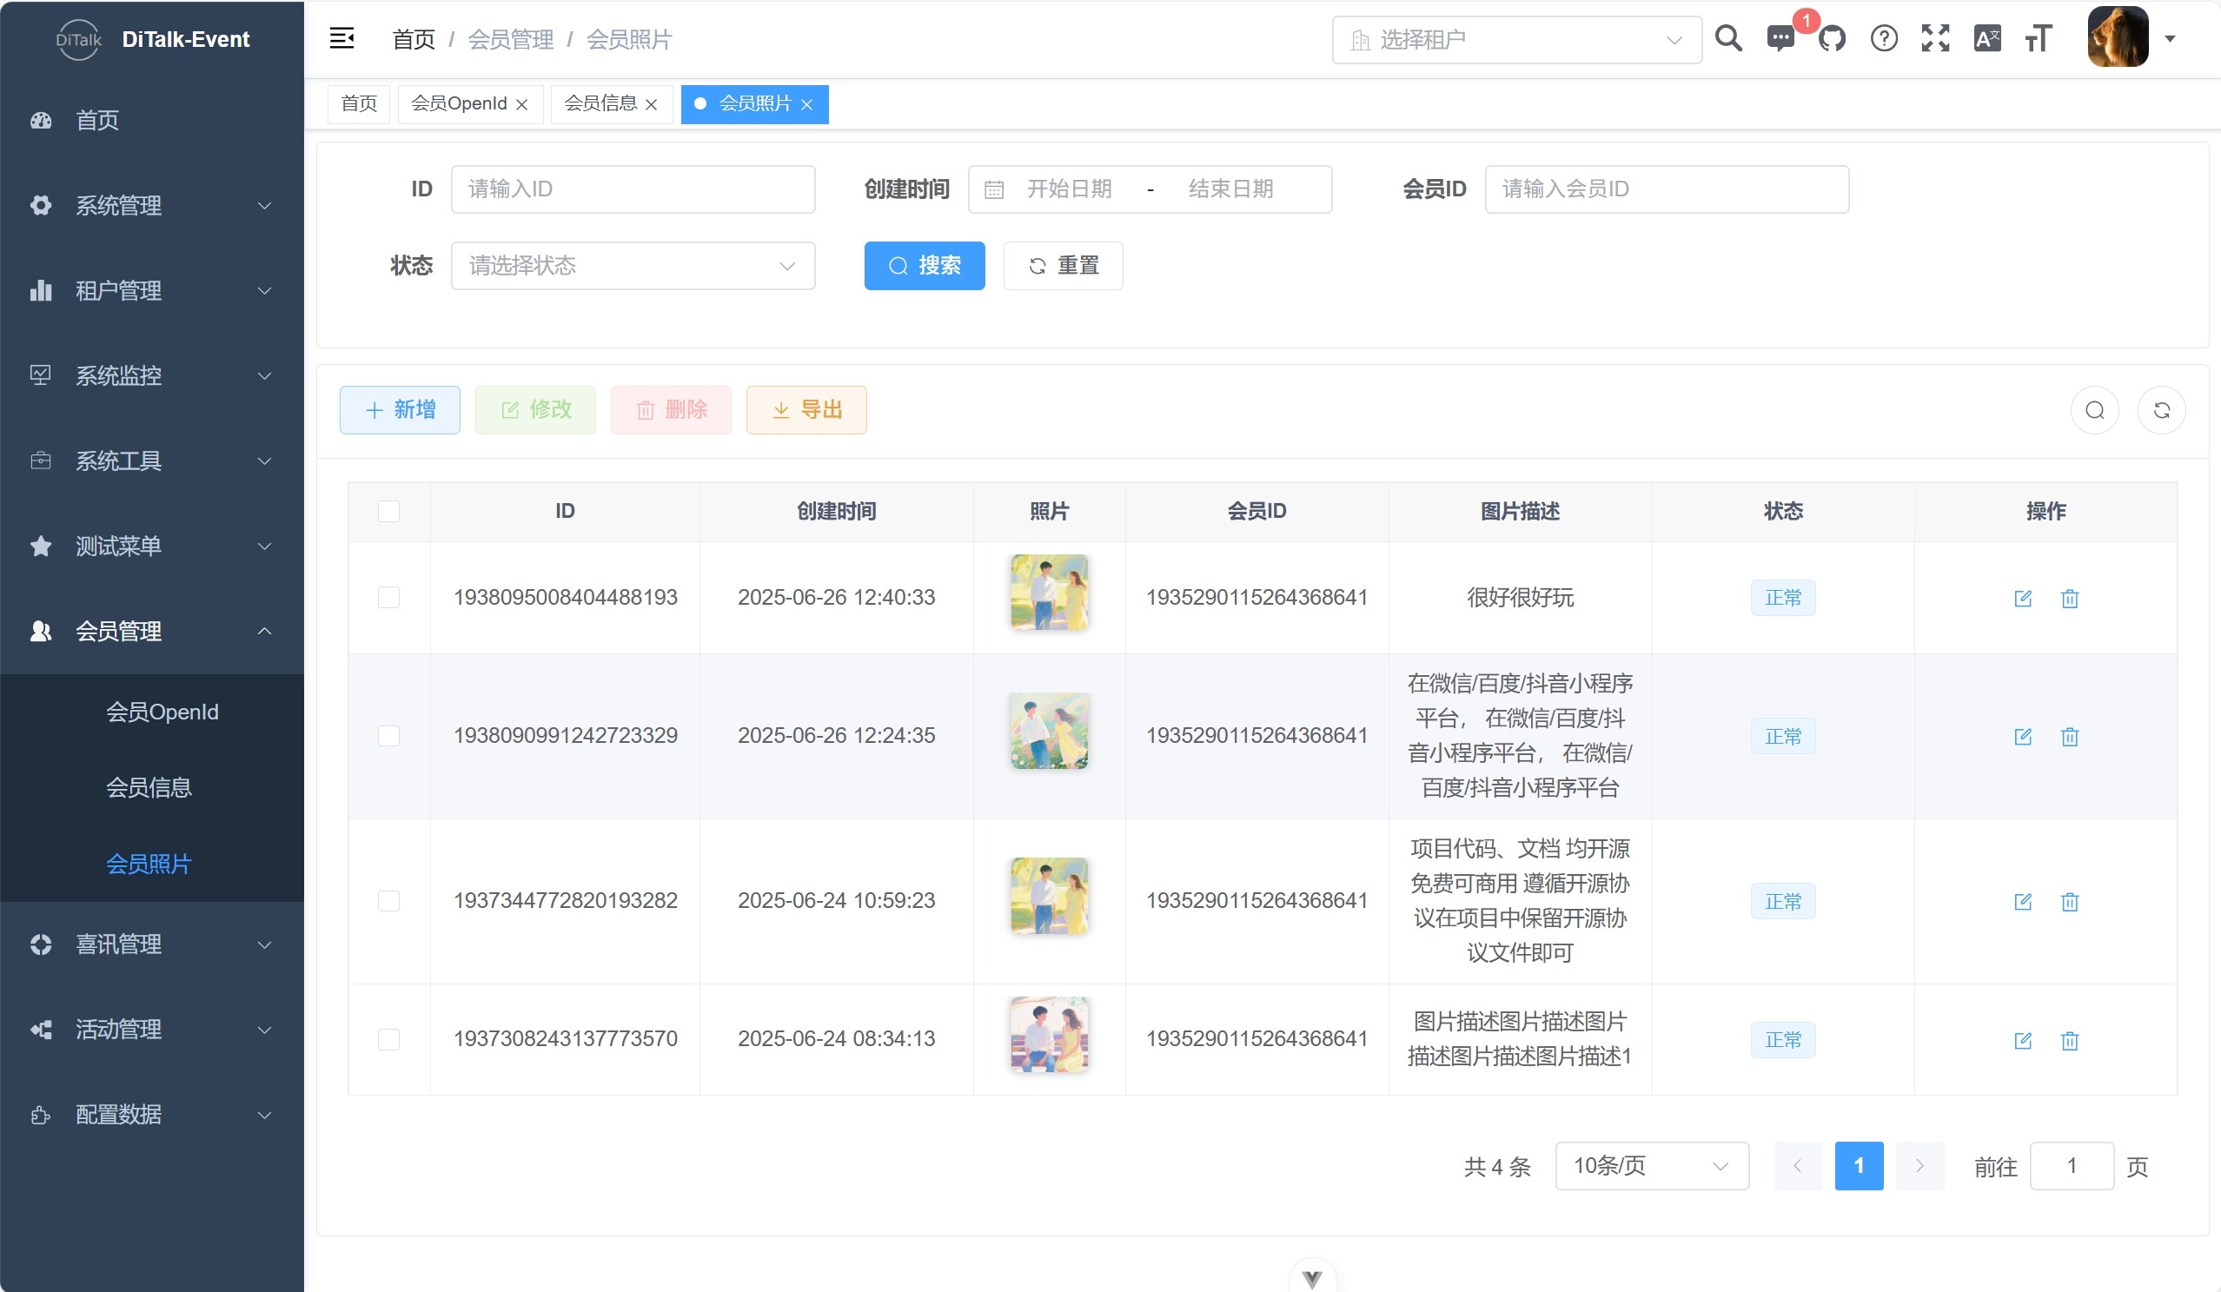Open the 请选择状态 status dropdown
2221x1292 pixels.
click(633, 265)
